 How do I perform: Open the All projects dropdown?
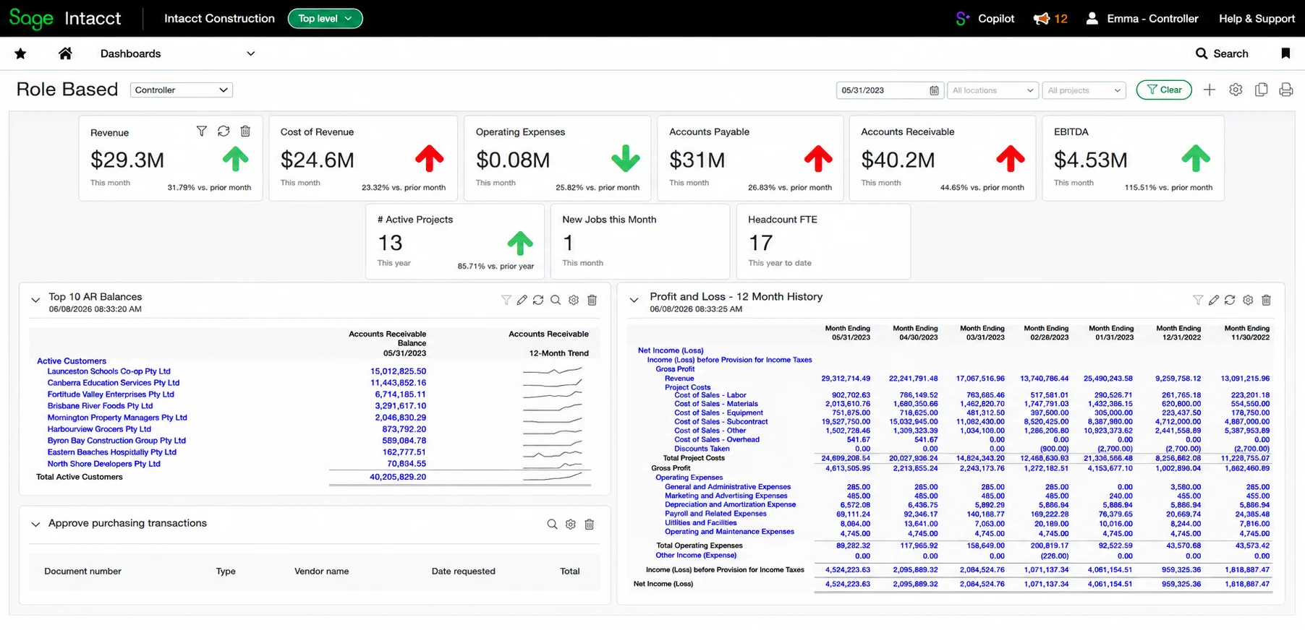(x=1084, y=90)
